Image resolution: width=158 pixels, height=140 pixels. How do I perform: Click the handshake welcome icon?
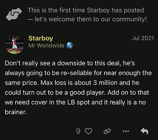click(x=14, y=14)
